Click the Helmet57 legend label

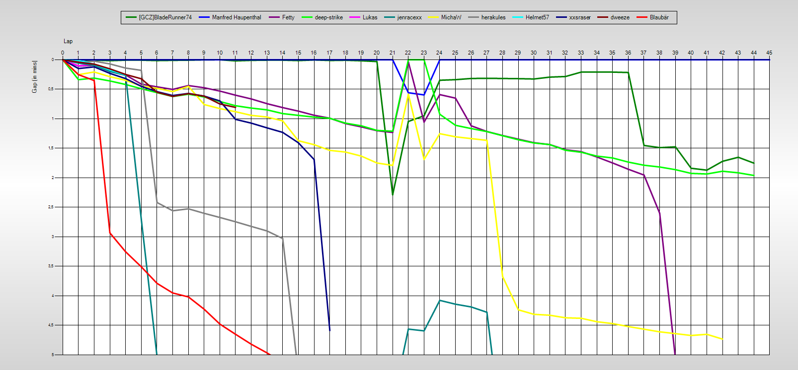point(537,17)
